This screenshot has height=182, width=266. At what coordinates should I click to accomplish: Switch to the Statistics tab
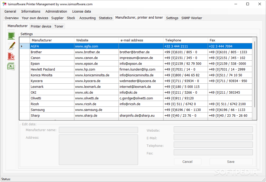point(105,18)
